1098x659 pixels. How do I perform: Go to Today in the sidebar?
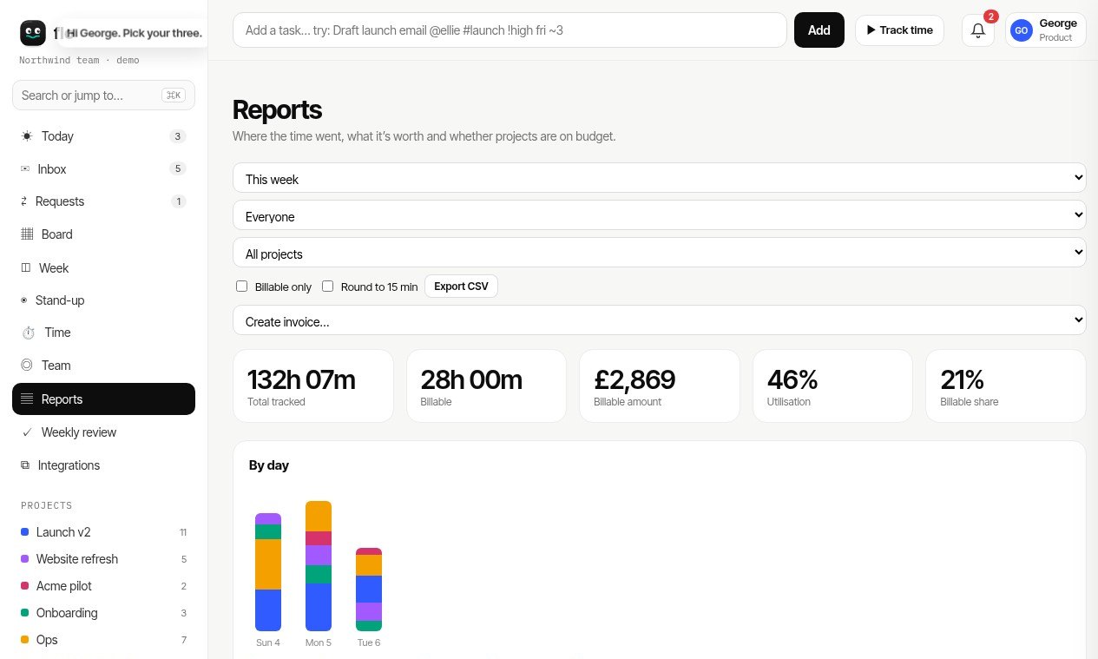(103, 136)
